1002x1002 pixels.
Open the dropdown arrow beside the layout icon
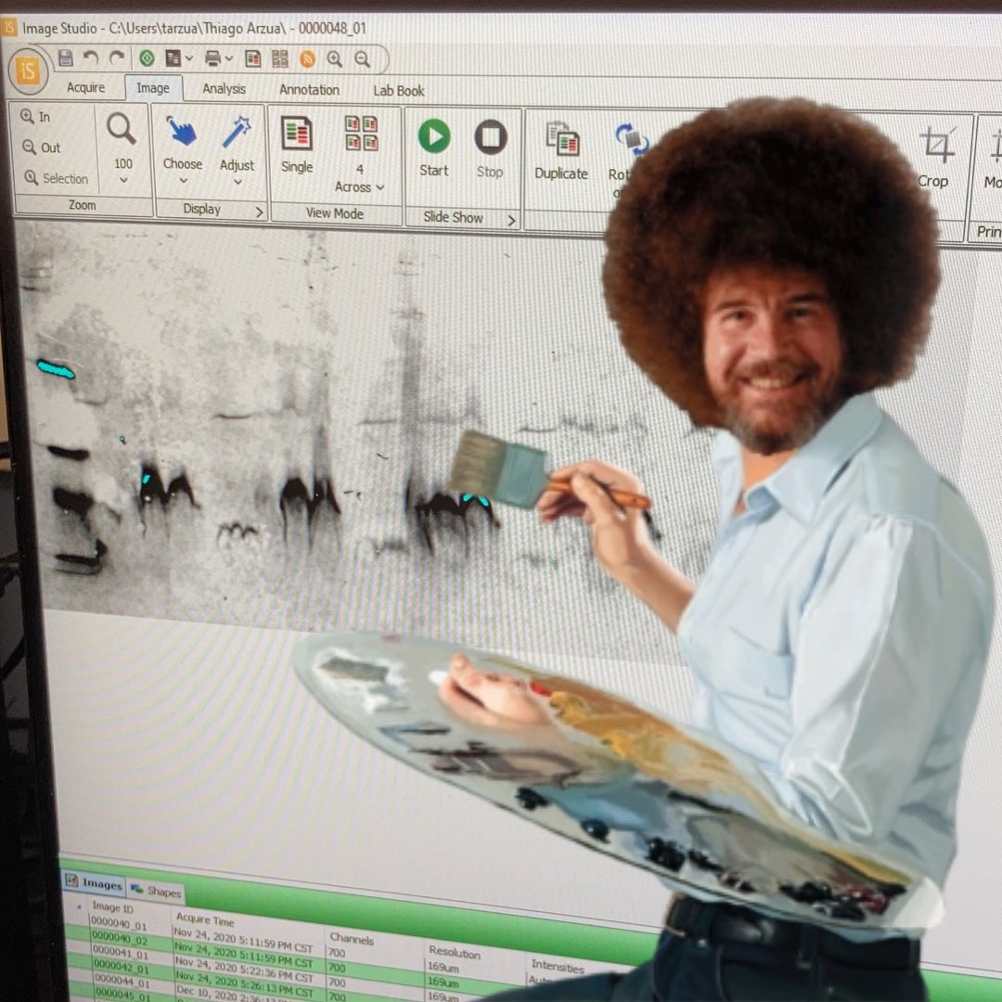pyautogui.click(x=189, y=58)
